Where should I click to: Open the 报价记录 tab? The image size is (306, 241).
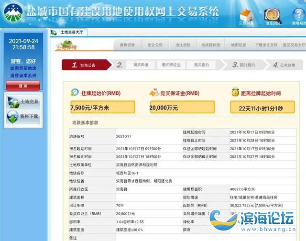coord(127,45)
